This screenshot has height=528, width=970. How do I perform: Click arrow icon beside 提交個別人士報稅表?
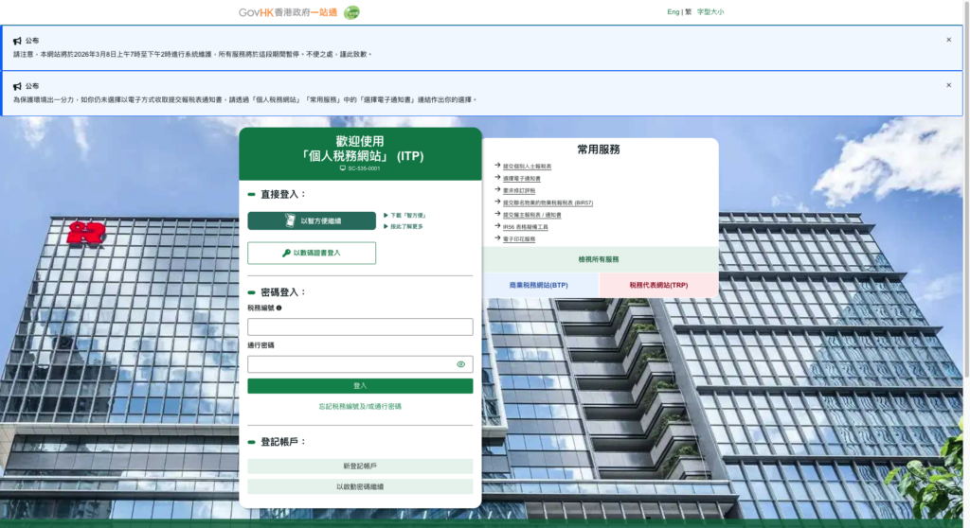pyautogui.click(x=497, y=165)
